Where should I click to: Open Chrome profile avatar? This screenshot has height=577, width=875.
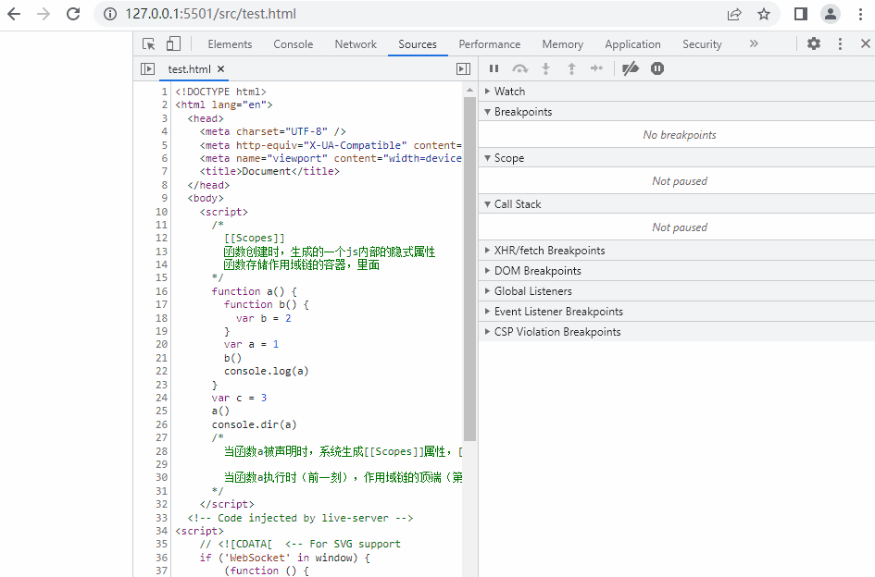[831, 14]
